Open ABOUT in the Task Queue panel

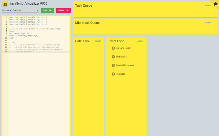click(208, 5)
